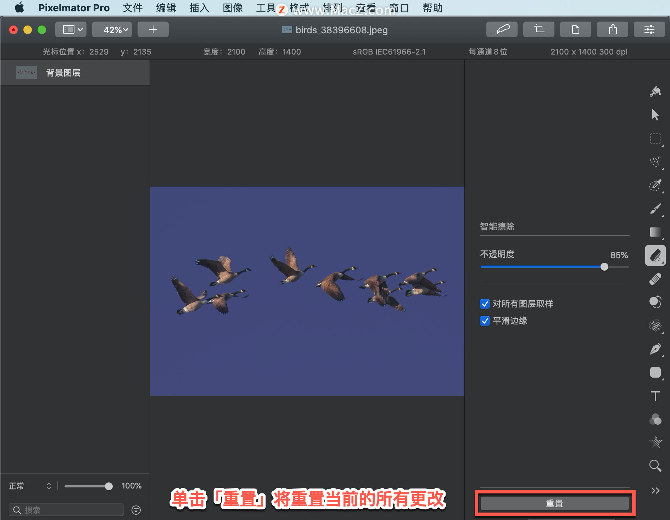Expand more tools with double chevron

click(x=655, y=491)
